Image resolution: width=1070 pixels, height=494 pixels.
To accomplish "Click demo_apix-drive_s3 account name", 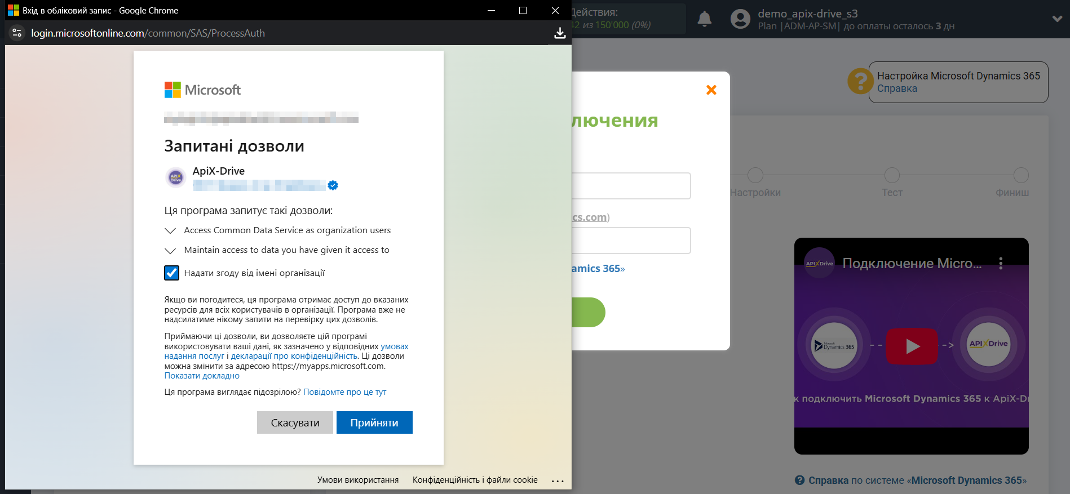I will click(807, 14).
